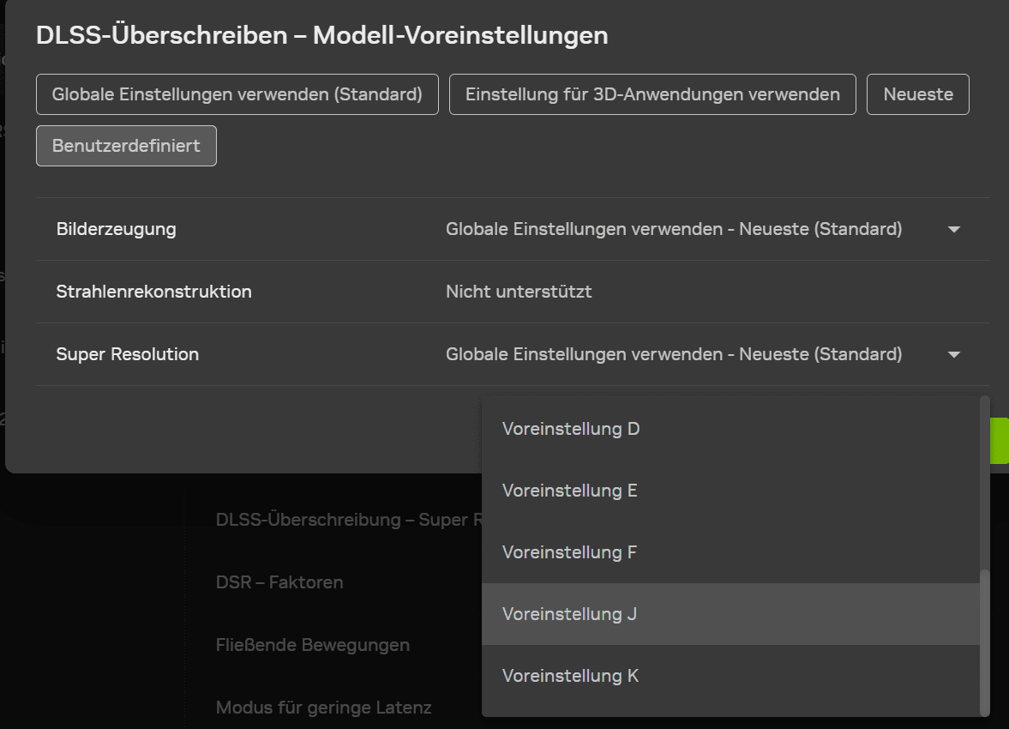The image size is (1009, 729).
Task: Click the Strahlenrekonstruktion row
Action: pyautogui.click(x=153, y=292)
